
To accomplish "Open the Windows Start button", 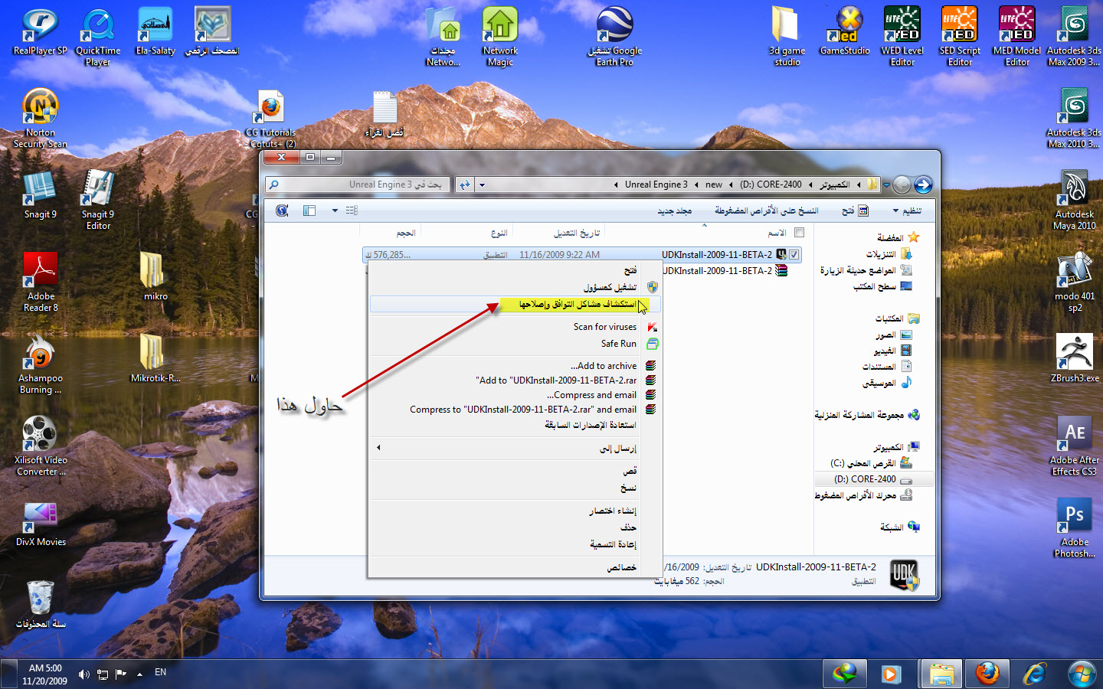I will point(1082,674).
